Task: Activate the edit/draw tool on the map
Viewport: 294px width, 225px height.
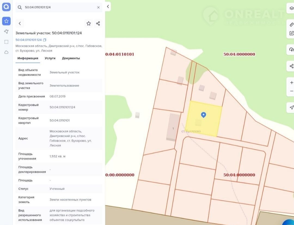Action: pyautogui.click(x=291, y=33)
